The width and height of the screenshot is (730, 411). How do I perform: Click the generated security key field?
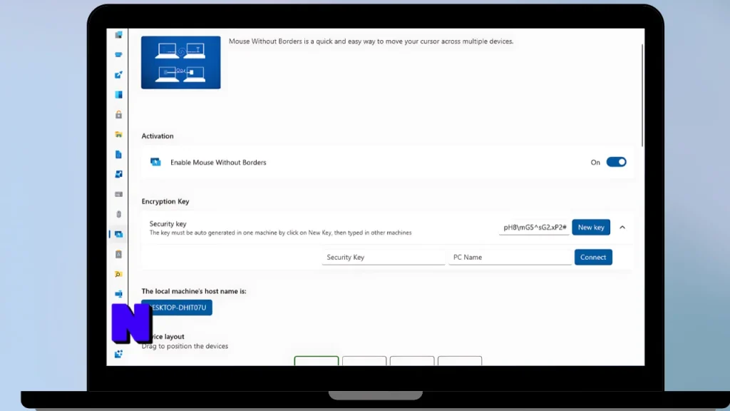[x=534, y=228]
